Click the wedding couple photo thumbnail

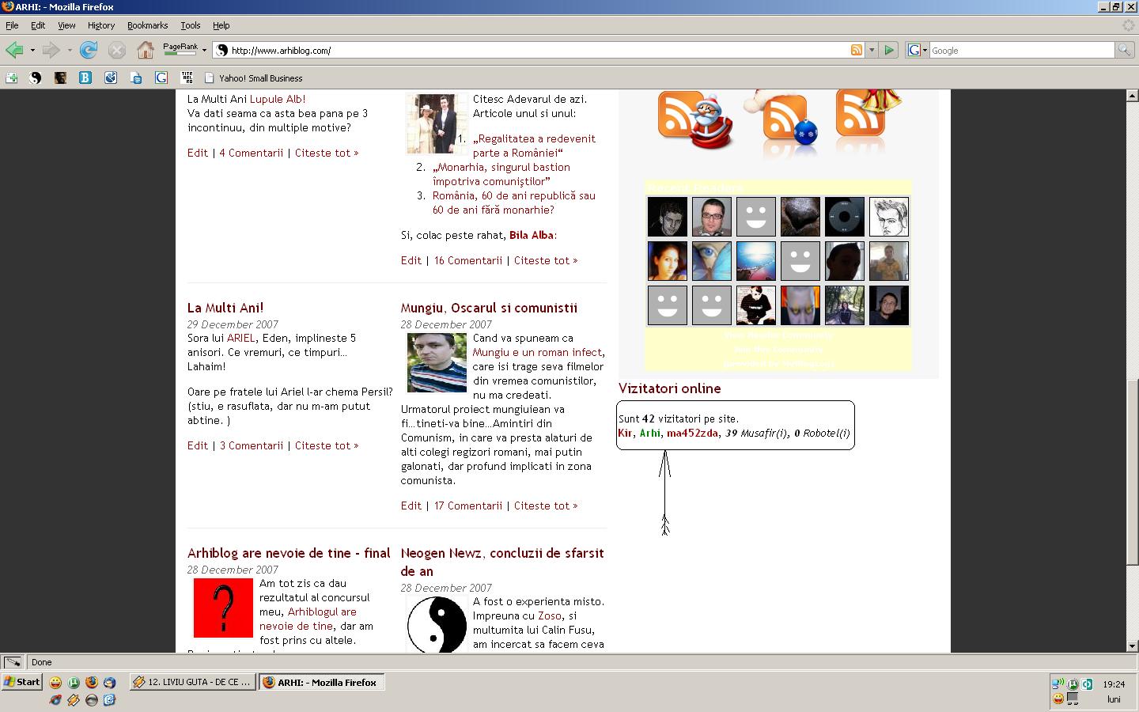click(x=437, y=124)
